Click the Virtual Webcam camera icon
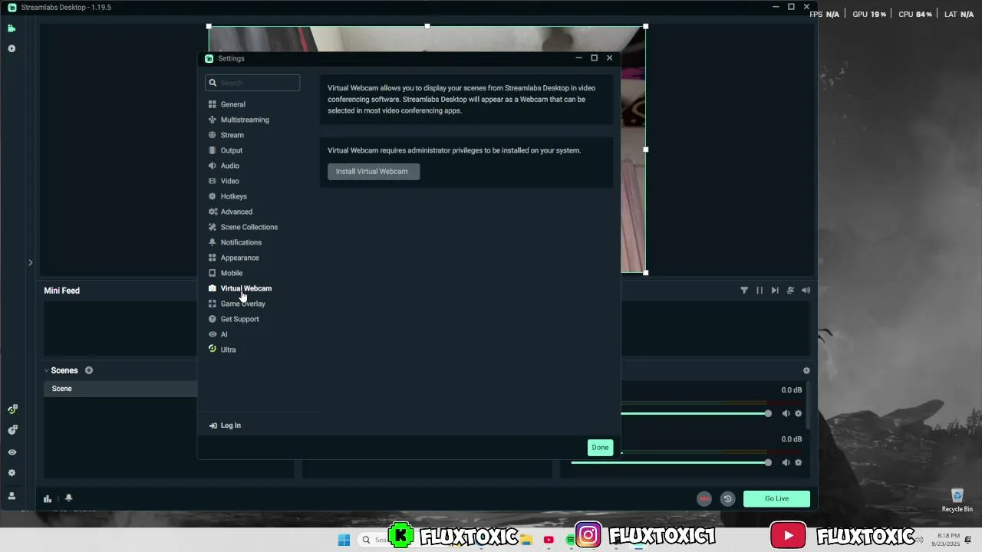Viewport: 982px width, 552px height. tap(213, 288)
